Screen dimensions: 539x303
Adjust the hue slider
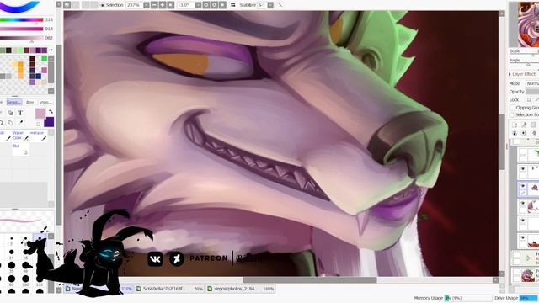click(22, 20)
